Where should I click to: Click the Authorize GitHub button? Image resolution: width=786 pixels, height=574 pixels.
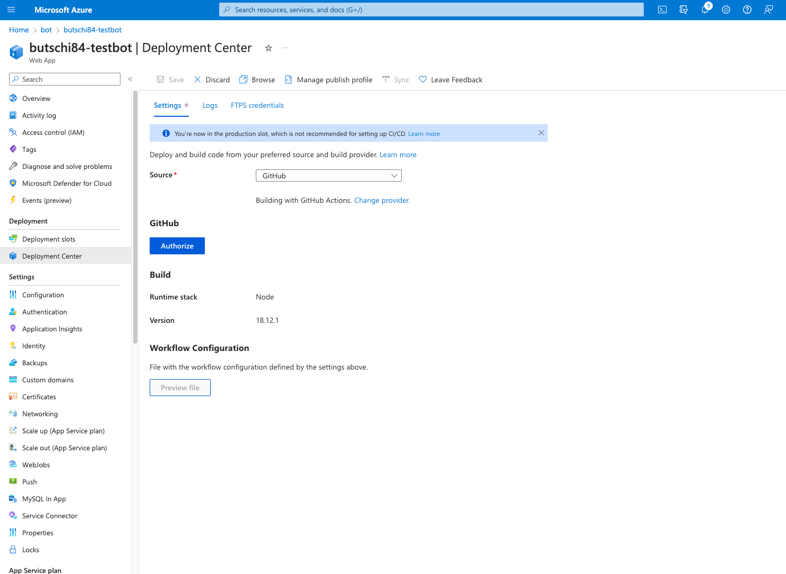(177, 246)
